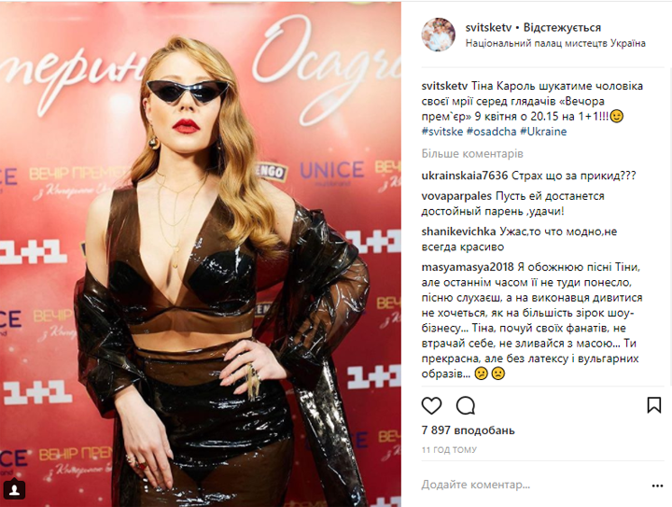Open location Національний палац мистецтв Україна
672x507 pixels.
pyautogui.click(x=555, y=43)
